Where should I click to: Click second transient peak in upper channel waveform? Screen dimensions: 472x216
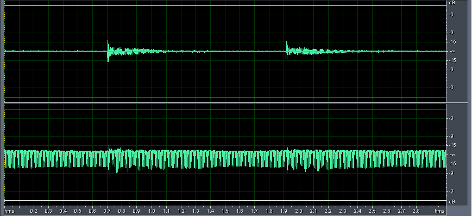pyautogui.click(x=287, y=50)
